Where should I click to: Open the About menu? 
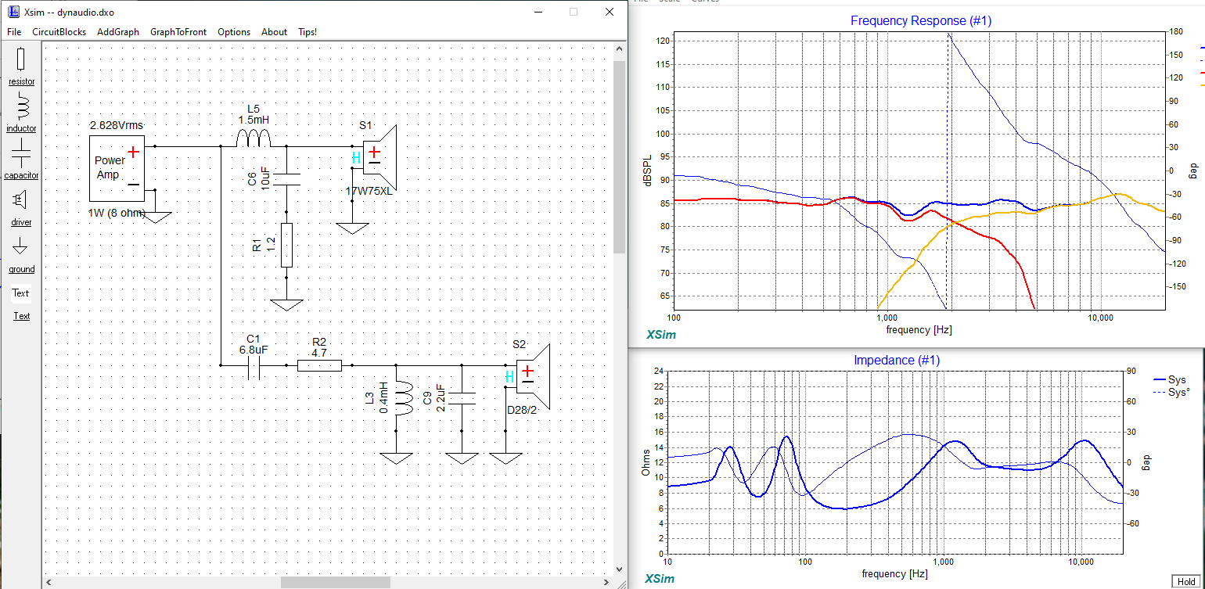point(274,32)
